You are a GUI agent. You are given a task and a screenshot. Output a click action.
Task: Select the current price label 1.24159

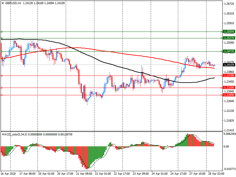coord(229,65)
